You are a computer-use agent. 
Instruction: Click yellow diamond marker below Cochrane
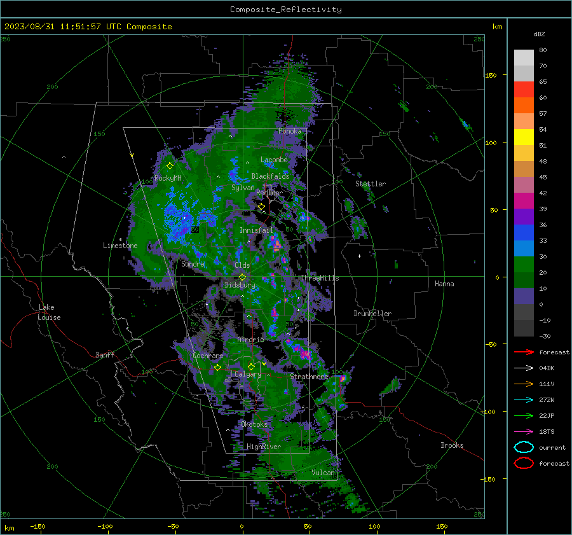(x=217, y=367)
